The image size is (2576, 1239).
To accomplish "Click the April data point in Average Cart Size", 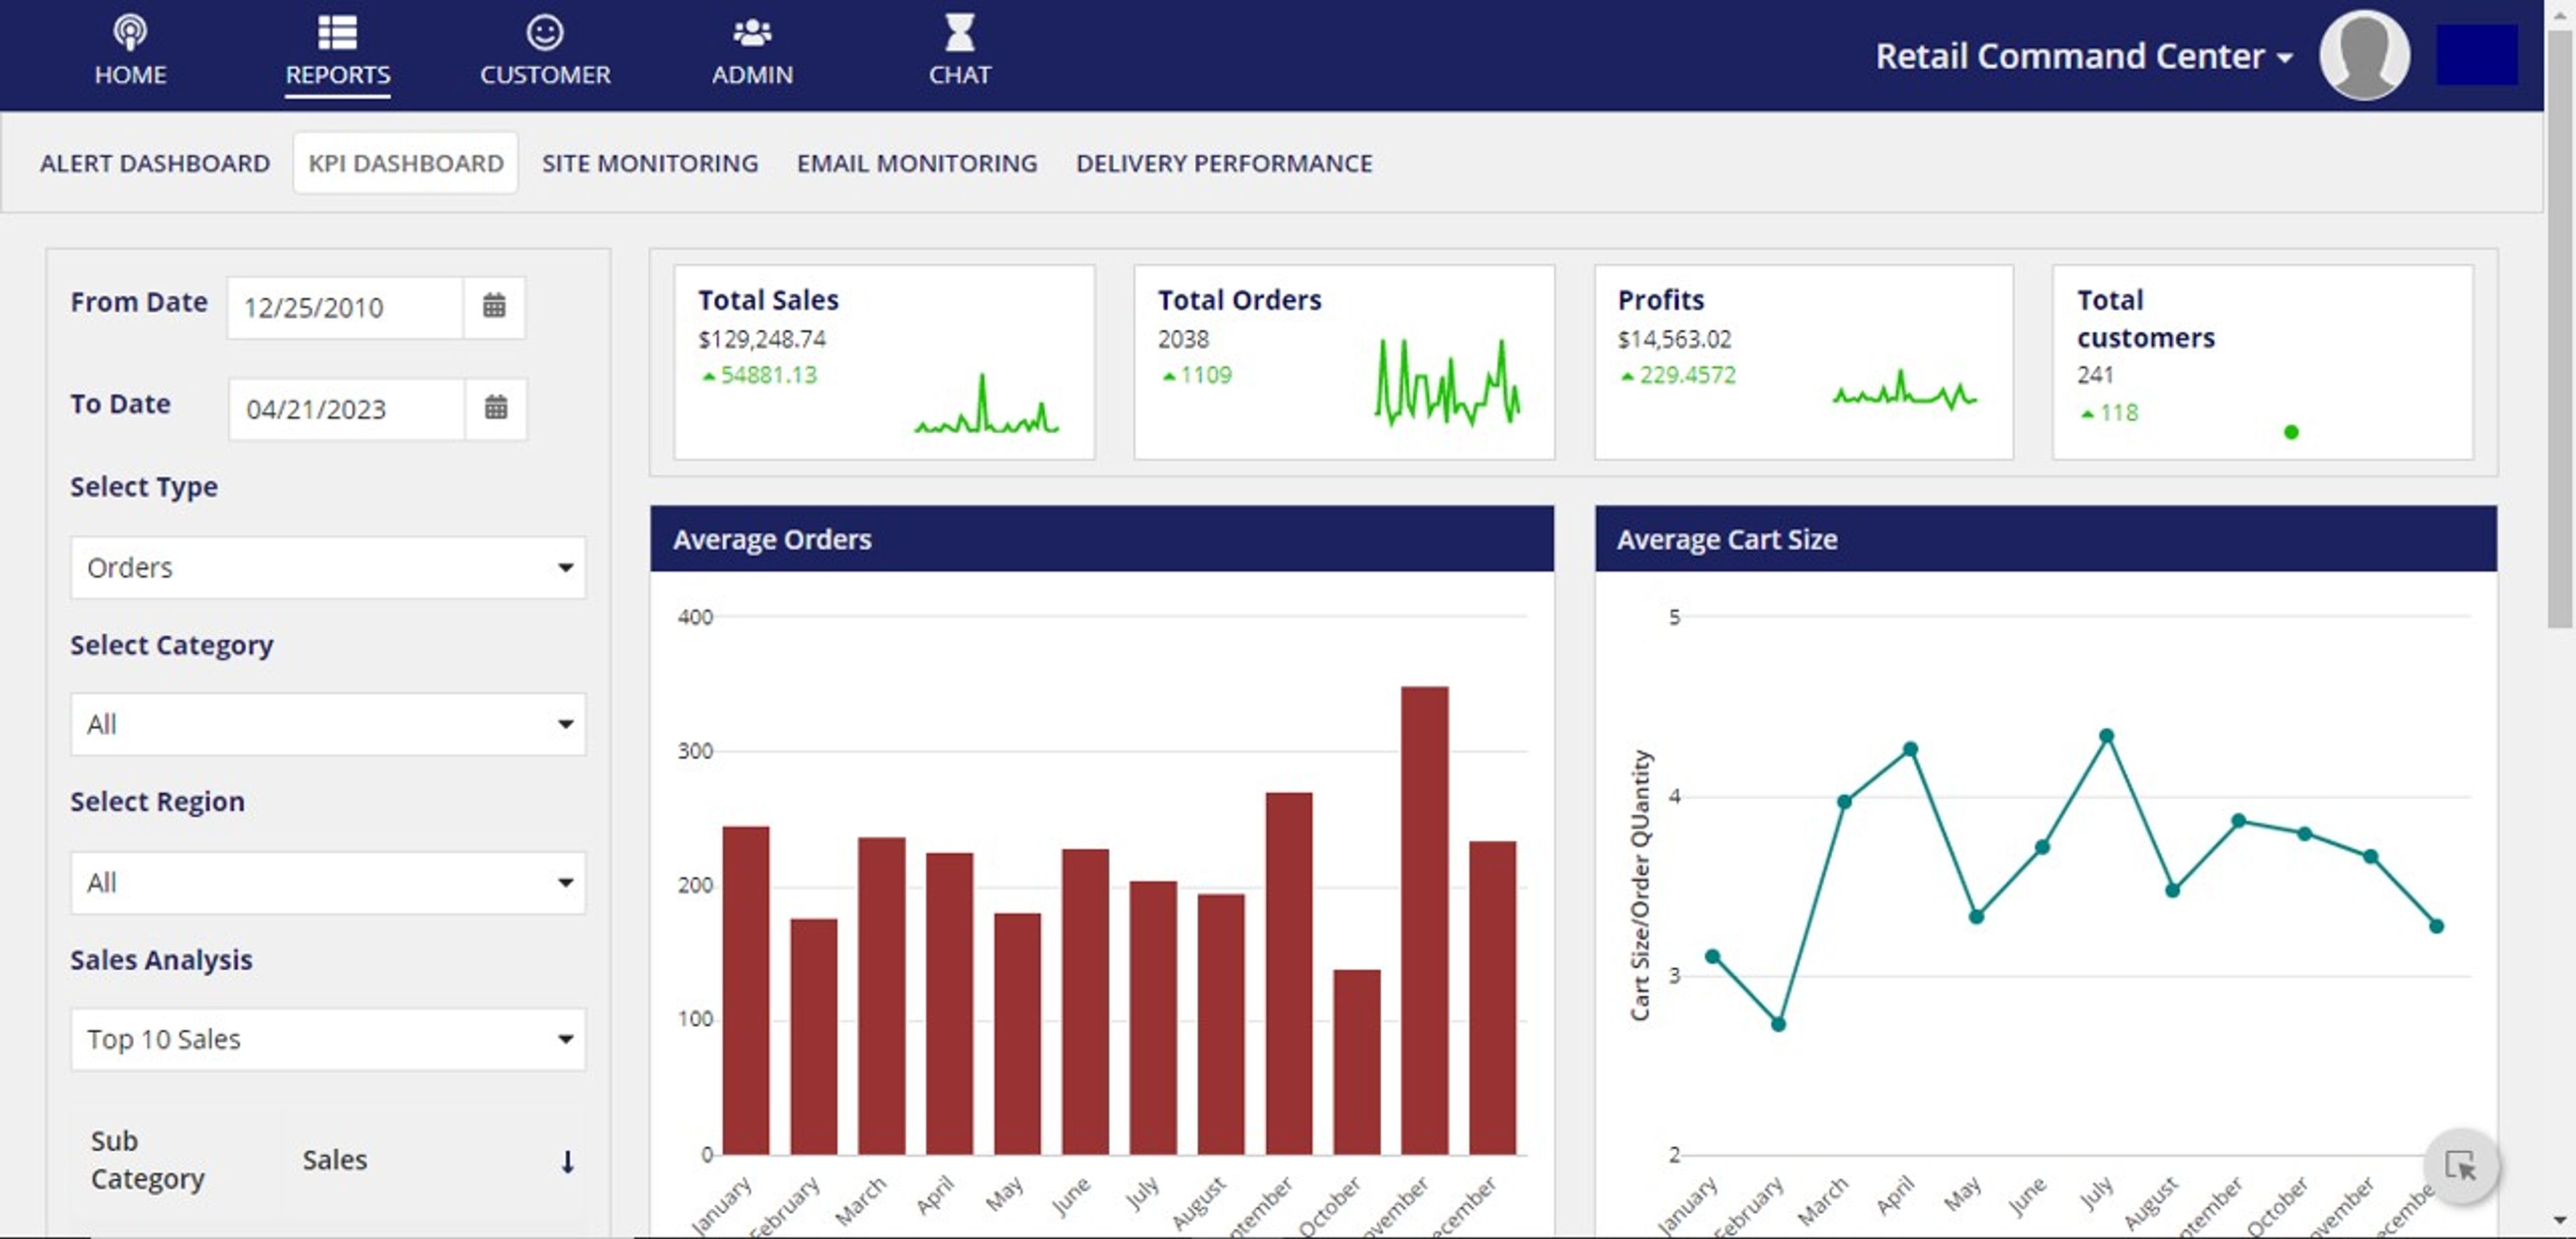I will (x=1910, y=748).
